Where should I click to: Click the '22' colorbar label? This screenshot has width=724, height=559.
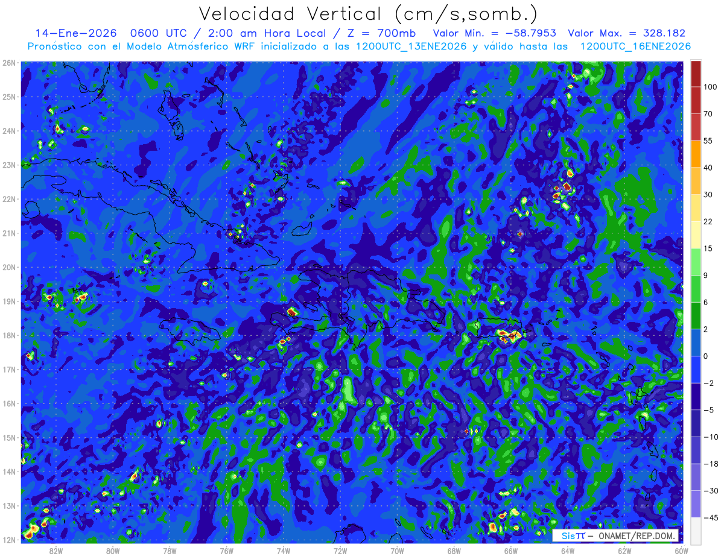point(708,221)
